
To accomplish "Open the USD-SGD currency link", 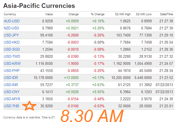I will (x=12, y=49).
